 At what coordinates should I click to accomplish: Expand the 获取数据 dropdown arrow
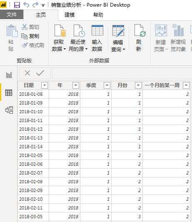[x=65, y=49]
